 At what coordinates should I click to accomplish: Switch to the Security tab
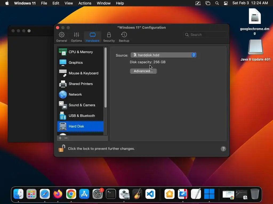[109, 37]
